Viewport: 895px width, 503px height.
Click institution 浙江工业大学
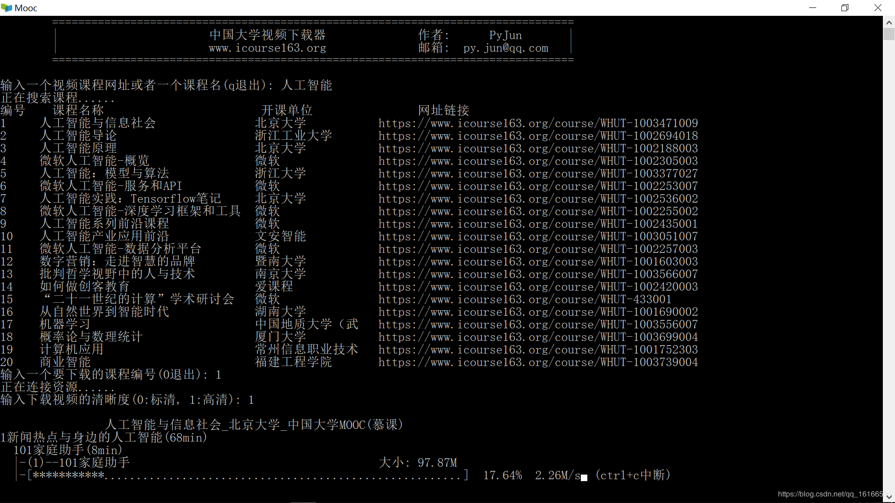(x=294, y=136)
